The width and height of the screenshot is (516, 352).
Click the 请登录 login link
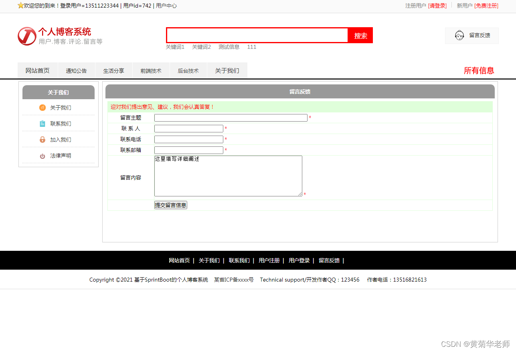437,6
